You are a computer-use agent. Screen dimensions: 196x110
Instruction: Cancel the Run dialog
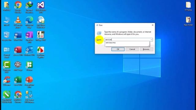coord(132,49)
